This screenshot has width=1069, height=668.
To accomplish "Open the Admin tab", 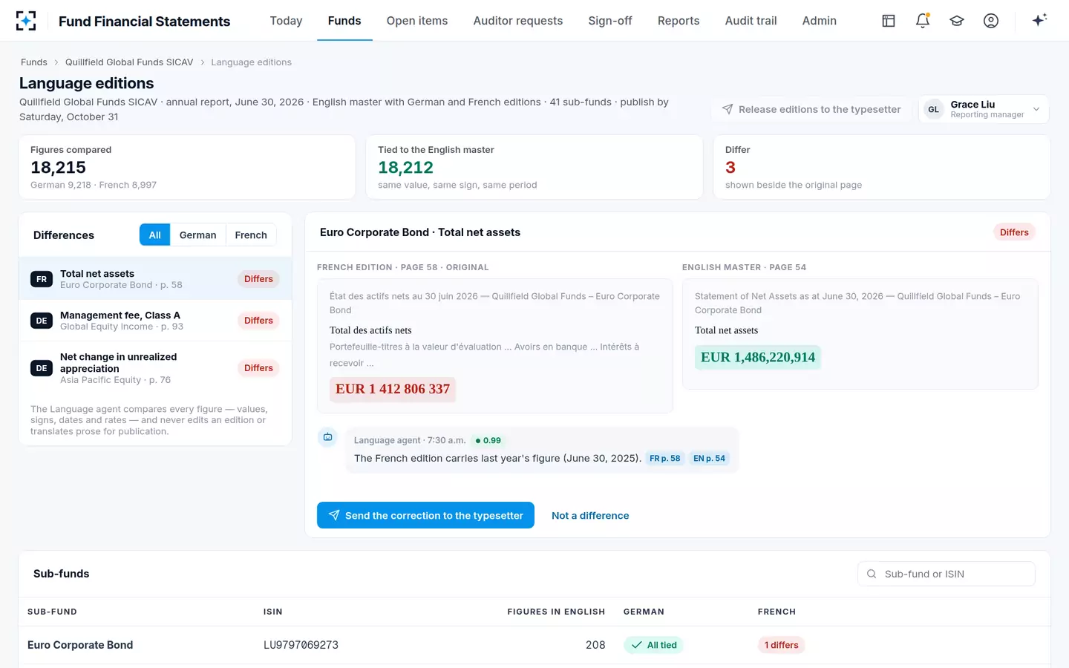I will tap(820, 21).
